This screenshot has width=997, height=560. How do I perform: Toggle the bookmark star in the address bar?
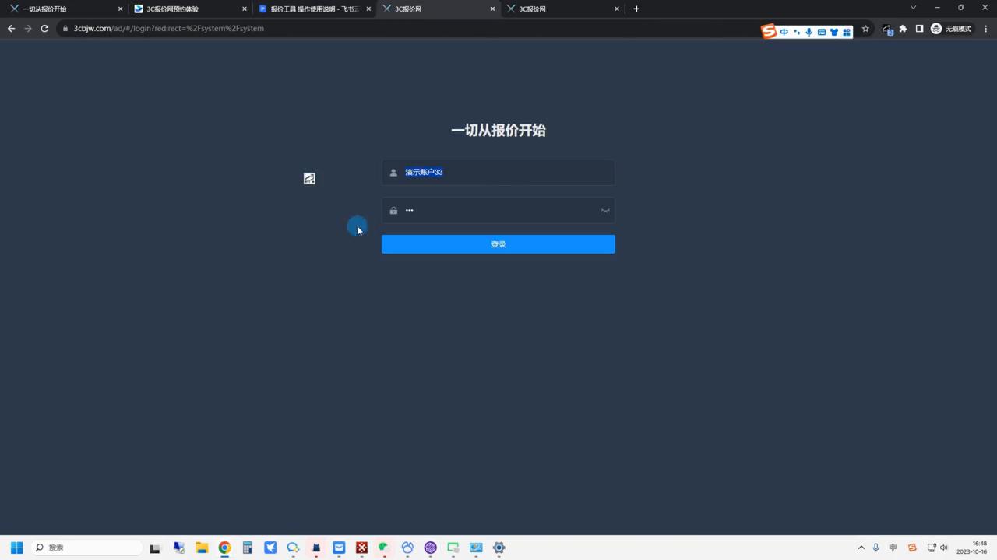click(x=865, y=29)
